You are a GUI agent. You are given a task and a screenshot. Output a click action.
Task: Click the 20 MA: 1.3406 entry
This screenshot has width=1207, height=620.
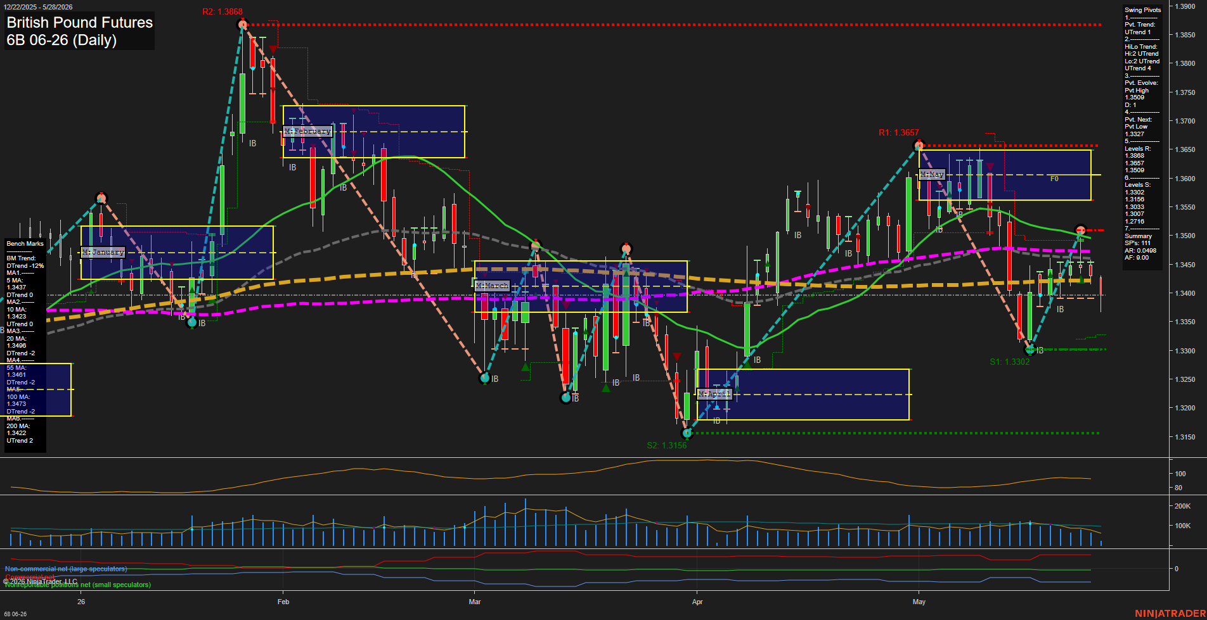click(x=16, y=342)
